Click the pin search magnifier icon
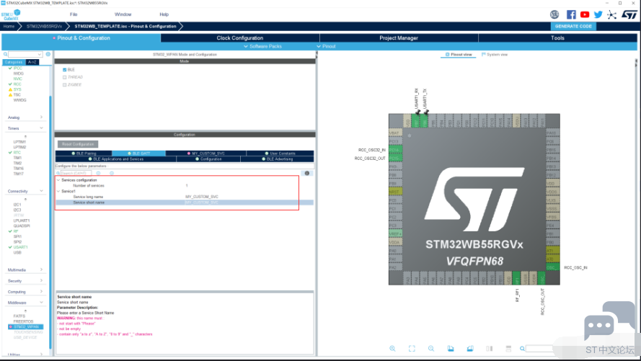 click(522, 348)
